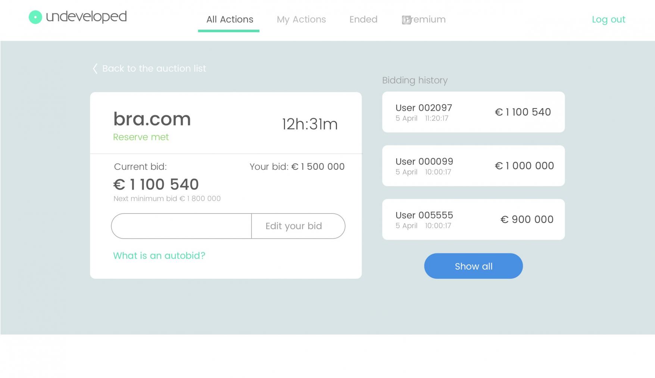The height and width of the screenshot is (378, 655).
Task: Click the back chevron arrow icon
Action: pos(95,69)
